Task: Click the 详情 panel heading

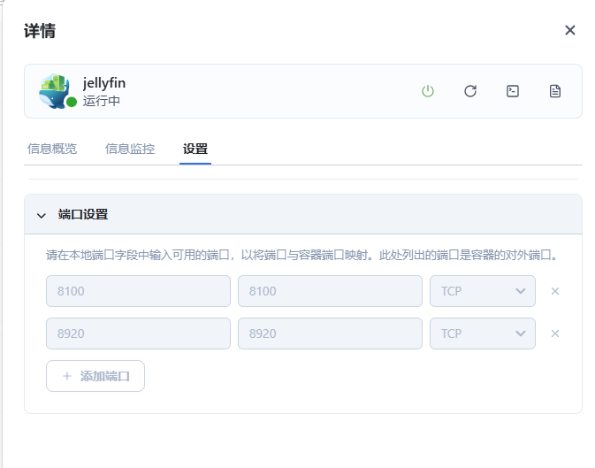Action: (40, 30)
